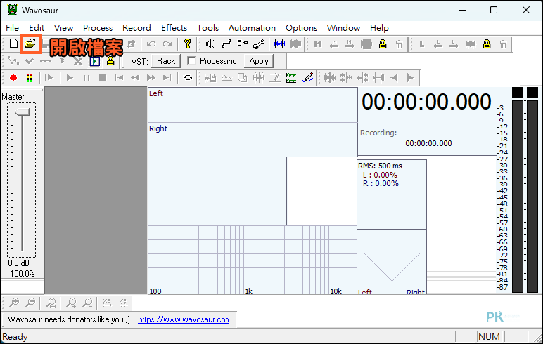Click the VST Rack button
Screen dimensions: 543x344
(166, 61)
